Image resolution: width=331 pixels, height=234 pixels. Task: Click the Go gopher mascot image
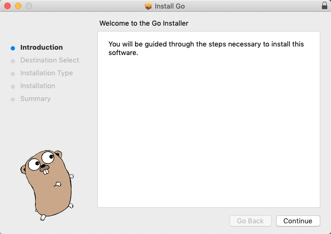click(x=48, y=185)
